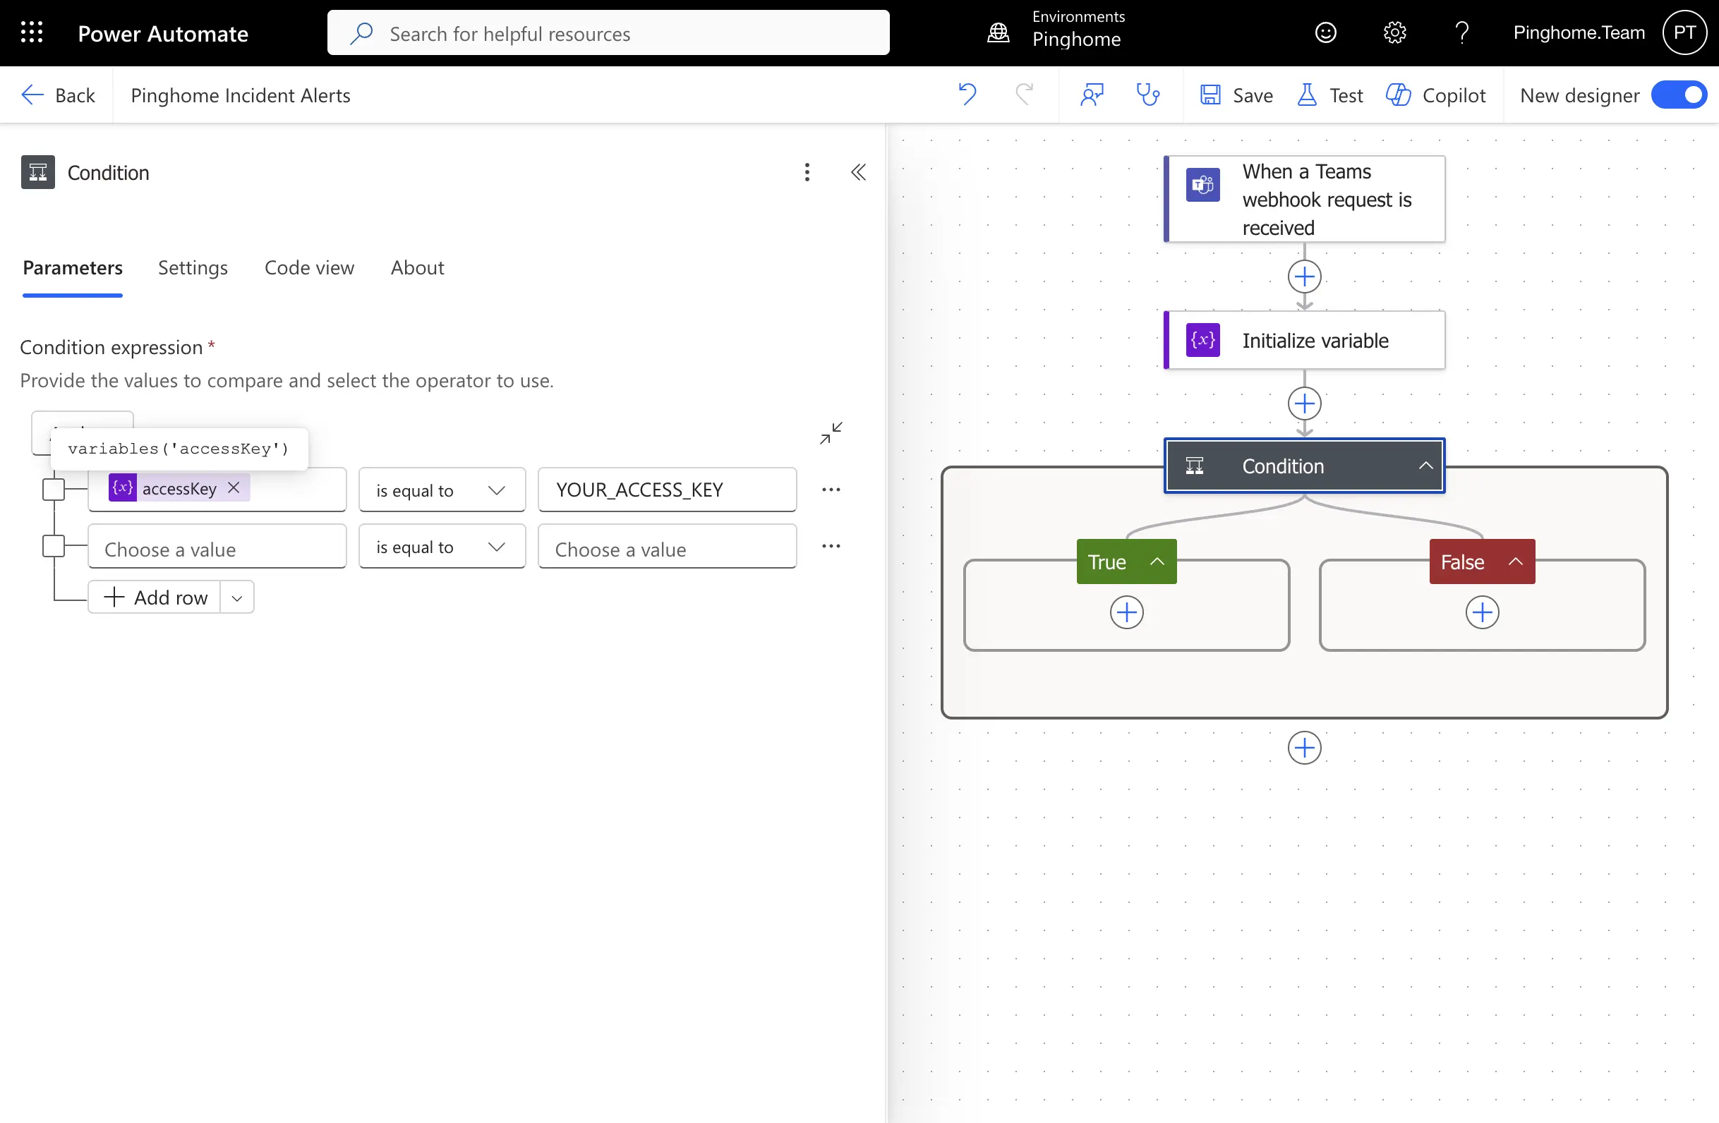Click Add row in the condition builder
The height and width of the screenshot is (1123, 1719).
155,597
